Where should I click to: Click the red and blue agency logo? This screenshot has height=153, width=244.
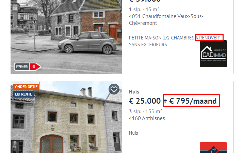(213, 148)
